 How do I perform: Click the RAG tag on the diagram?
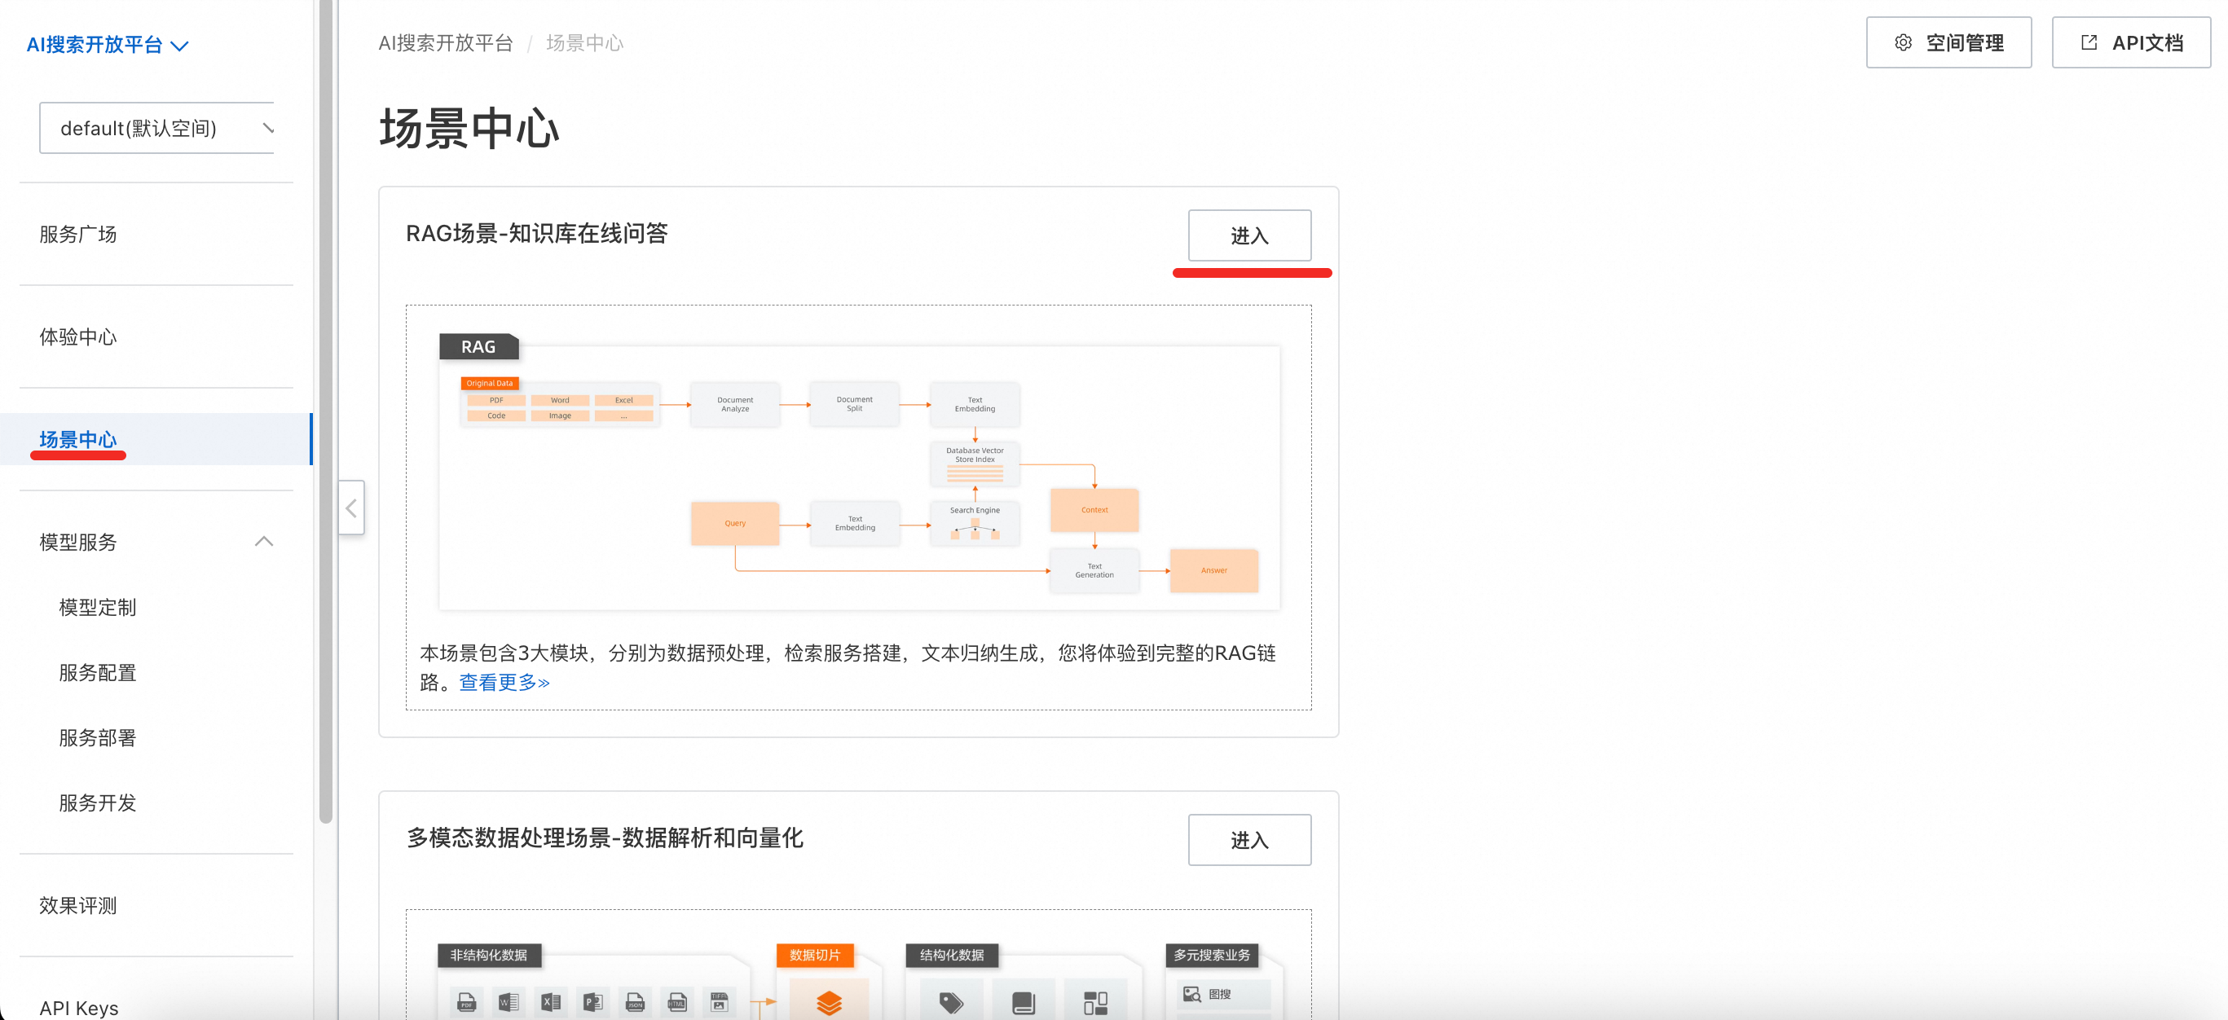click(478, 345)
